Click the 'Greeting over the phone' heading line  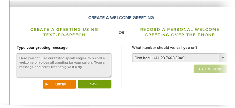tap(180, 35)
